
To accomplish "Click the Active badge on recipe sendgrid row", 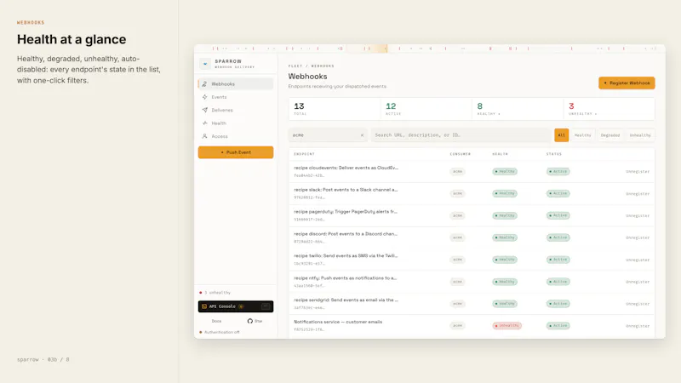I will click(x=558, y=304).
